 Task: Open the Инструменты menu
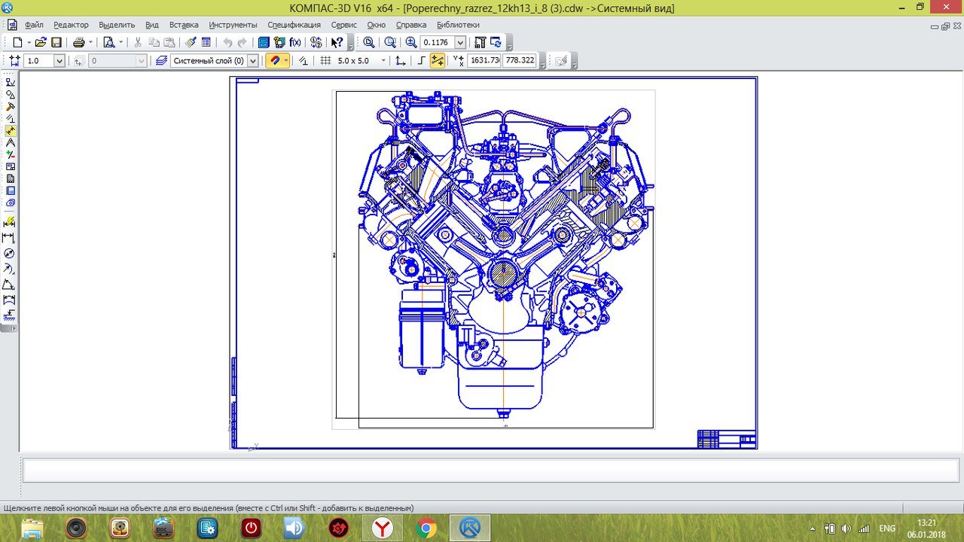pyautogui.click(x=233, y=25)
